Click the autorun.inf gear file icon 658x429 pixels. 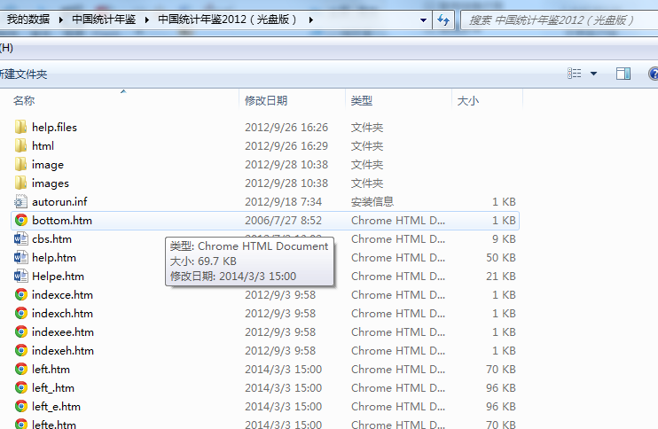(x=20, y=202)
